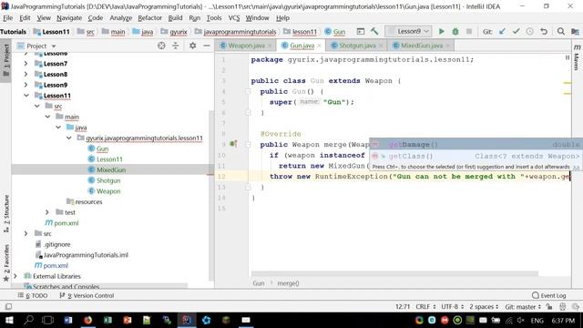Screen dimensions: 583x328
Task: Collapse the main folder
Action: pyautogui.click(x=47, y=117)
